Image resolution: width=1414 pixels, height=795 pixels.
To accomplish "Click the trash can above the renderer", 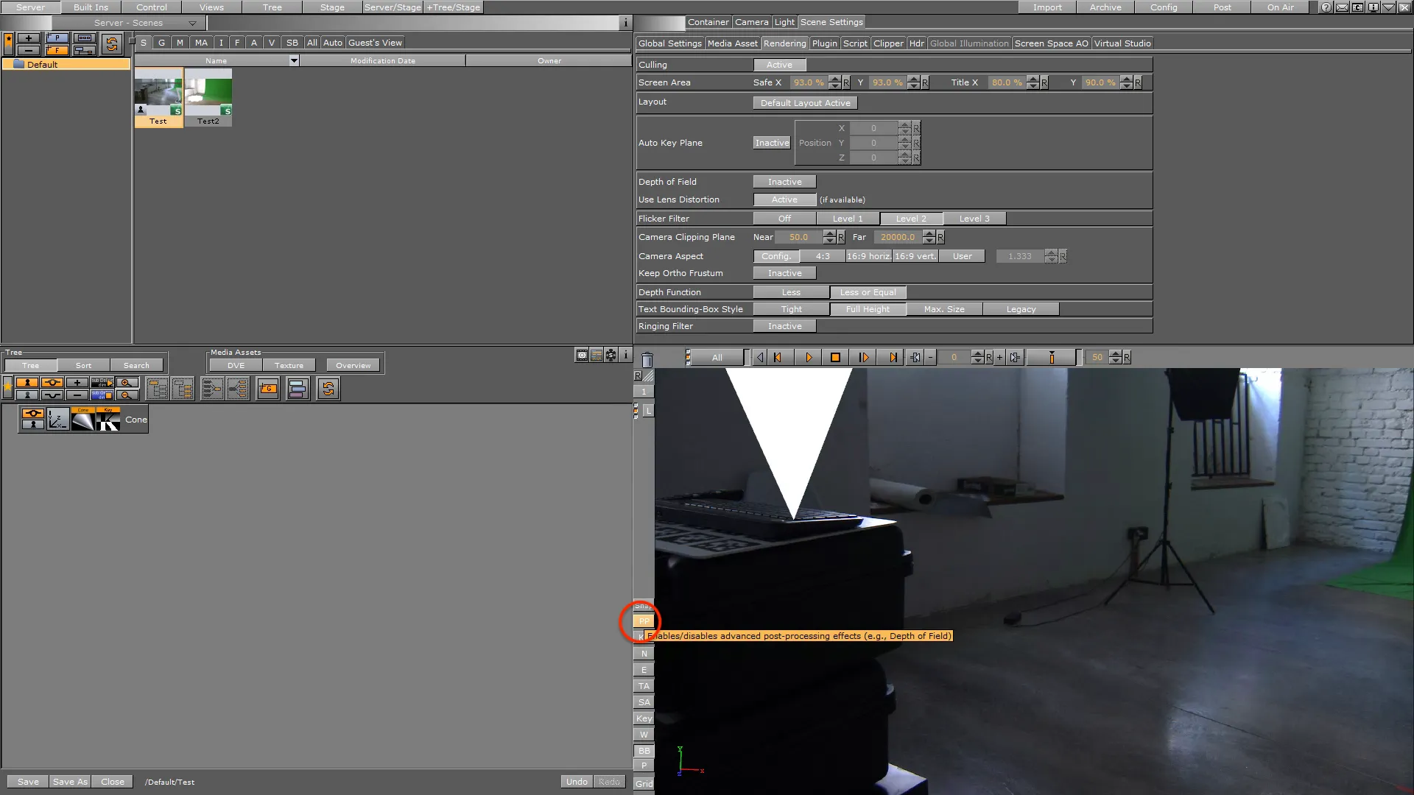I will (x=647, y=359).
